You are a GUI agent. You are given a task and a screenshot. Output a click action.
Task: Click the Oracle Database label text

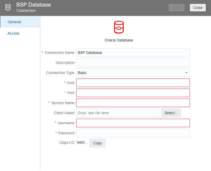click(119, 40)
